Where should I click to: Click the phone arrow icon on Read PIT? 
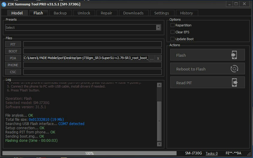[x=235, y=82]
